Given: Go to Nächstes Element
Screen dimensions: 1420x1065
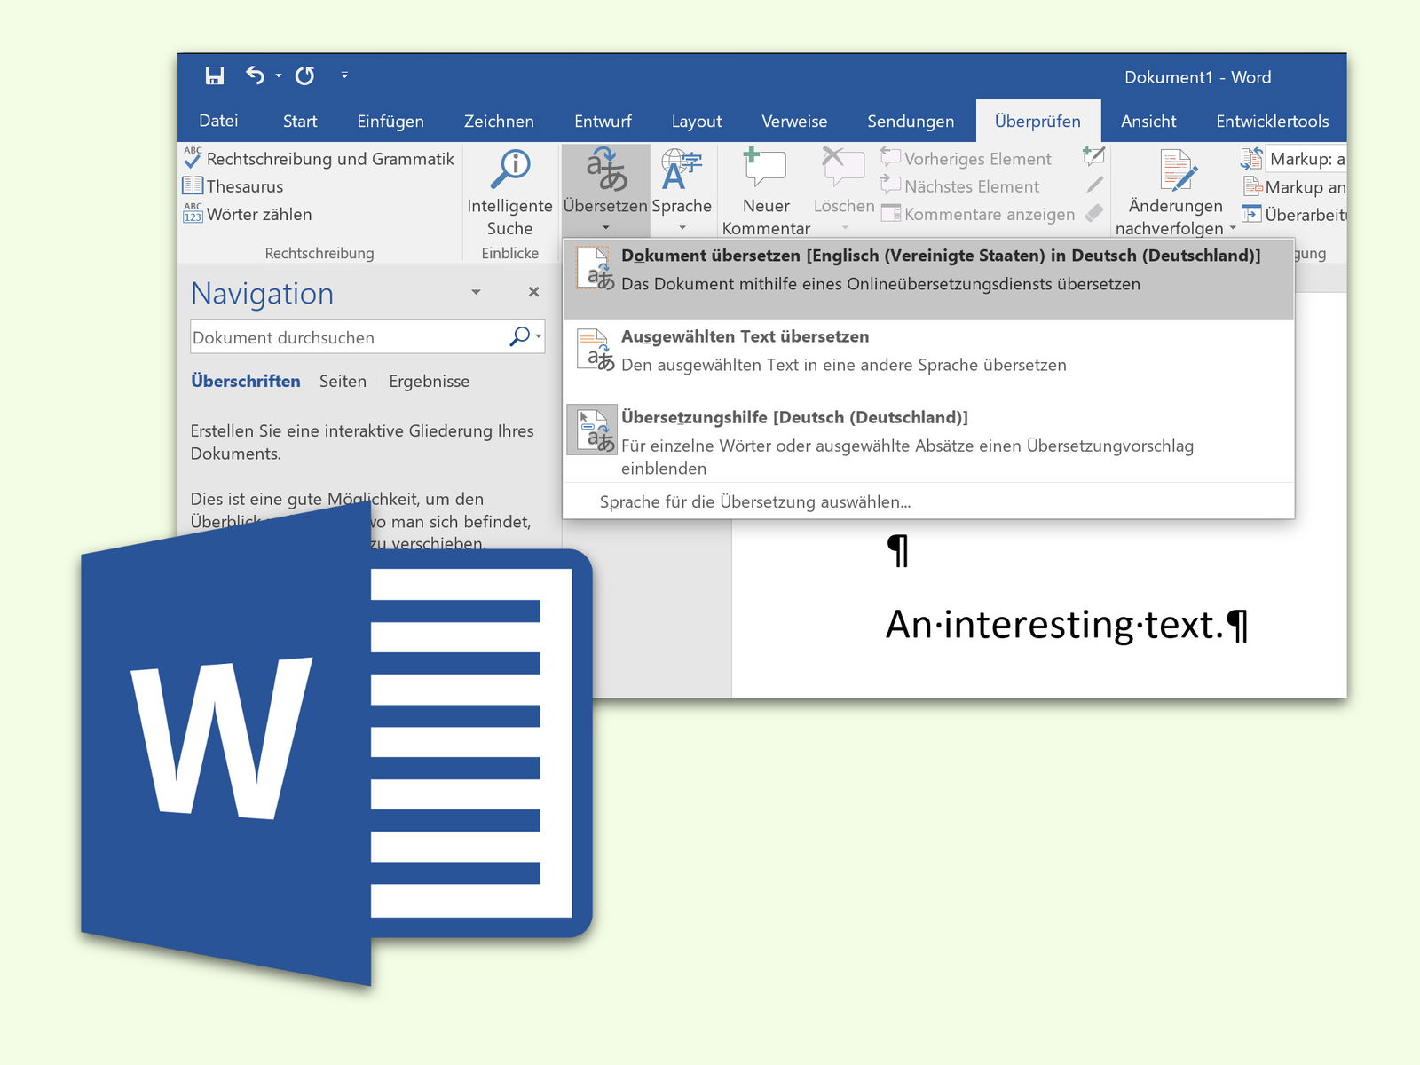Looking at the screenshot, I should (x=959, y=186).
